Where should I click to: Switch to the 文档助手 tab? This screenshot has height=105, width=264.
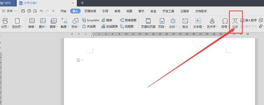point(201,11)
